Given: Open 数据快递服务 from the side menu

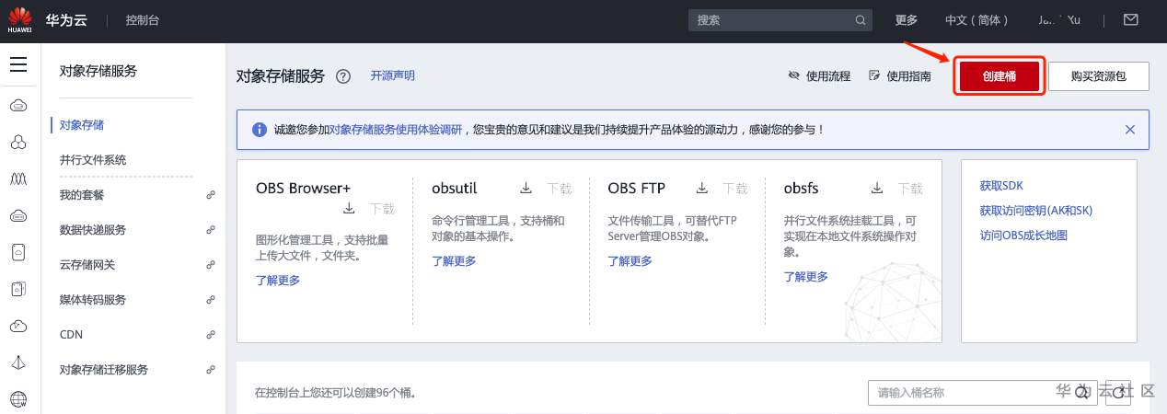Looking at the screenshot, I should pyautogui.click(x=93, y=230).
